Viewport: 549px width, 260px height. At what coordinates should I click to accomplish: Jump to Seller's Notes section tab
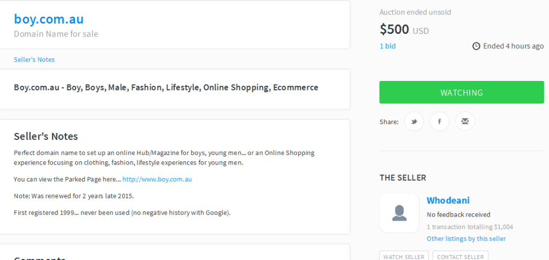pos(34,60)
